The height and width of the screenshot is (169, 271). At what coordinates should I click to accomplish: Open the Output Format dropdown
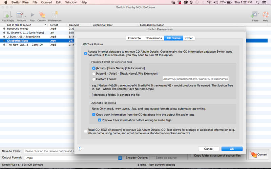click(x=120, y=158)
